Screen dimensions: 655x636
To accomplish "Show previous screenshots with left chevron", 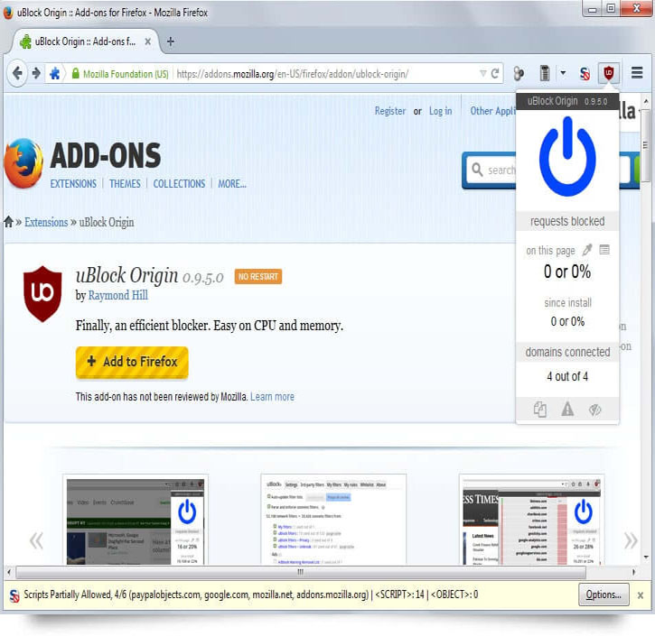I will pos(36,540).
